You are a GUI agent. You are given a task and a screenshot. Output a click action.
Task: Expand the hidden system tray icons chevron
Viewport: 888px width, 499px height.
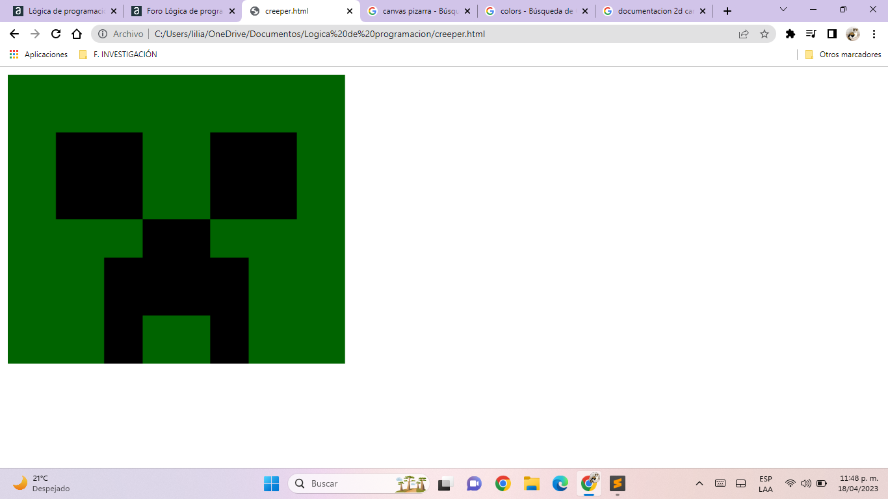pos(699,483)
